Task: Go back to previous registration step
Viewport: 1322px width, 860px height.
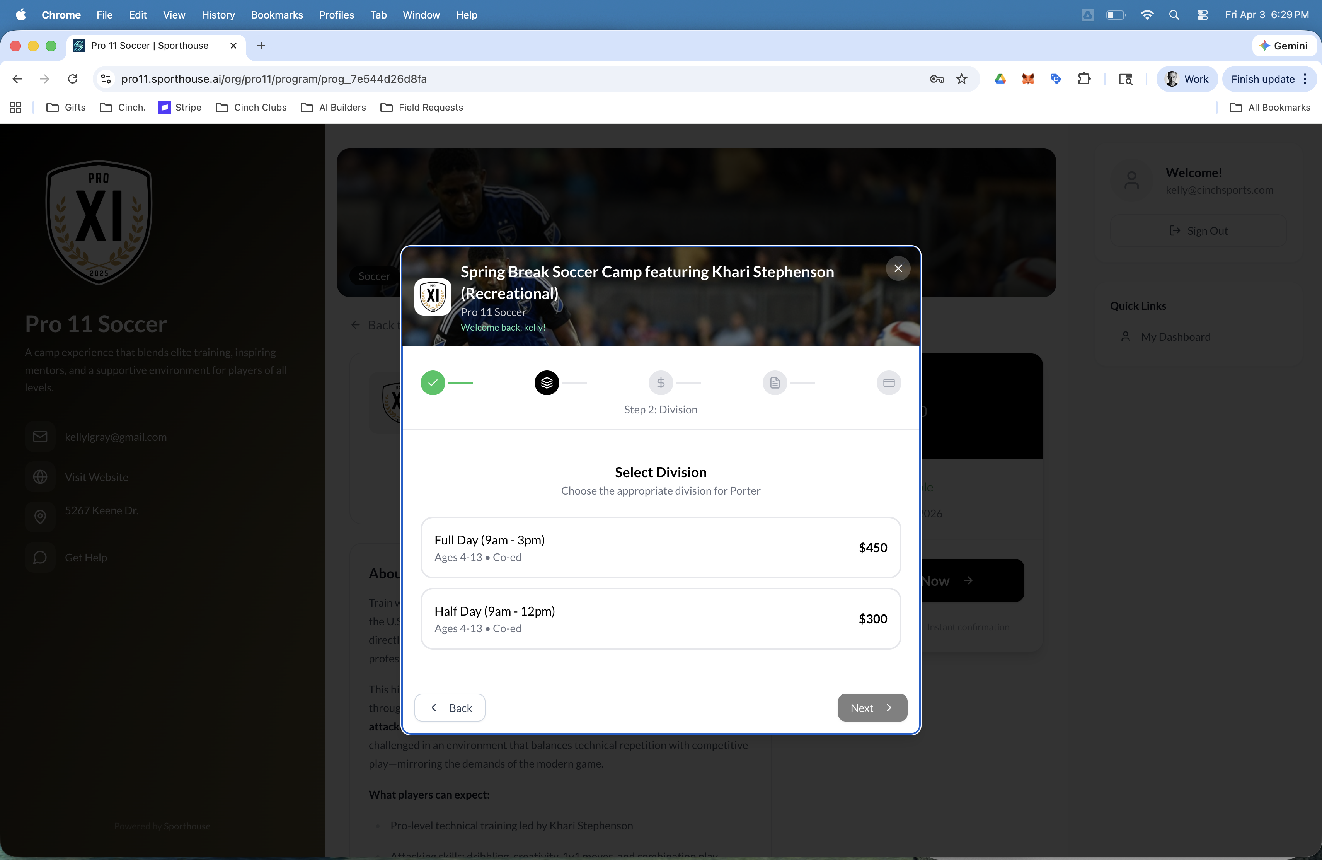Action: (x=450, y=707)
